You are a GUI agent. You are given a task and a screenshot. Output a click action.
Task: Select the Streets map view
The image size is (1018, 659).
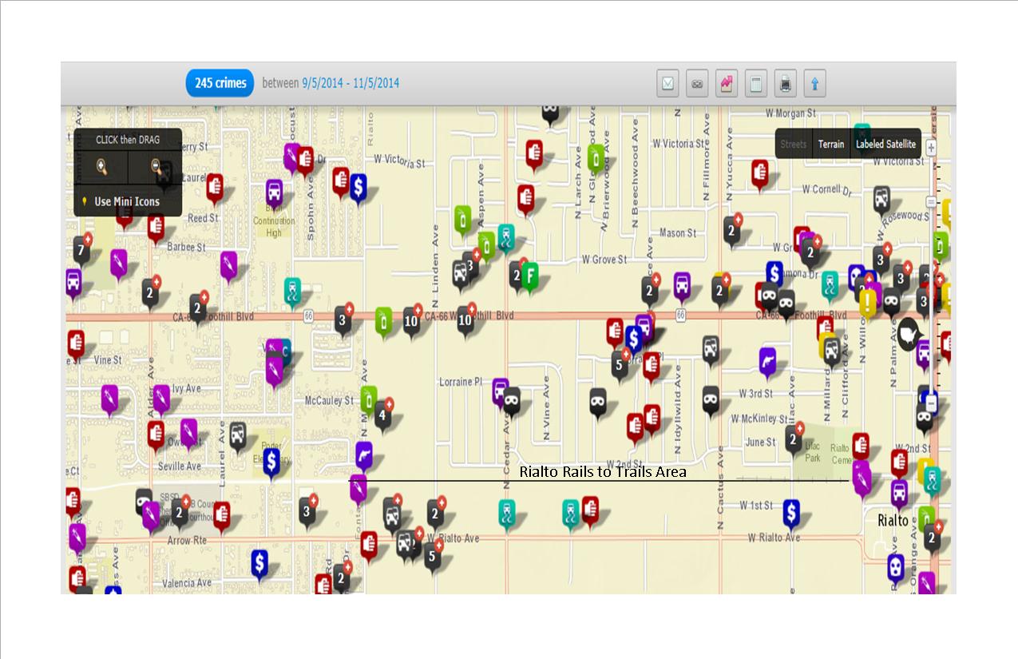pyautogui.click(x=794, y=145)
